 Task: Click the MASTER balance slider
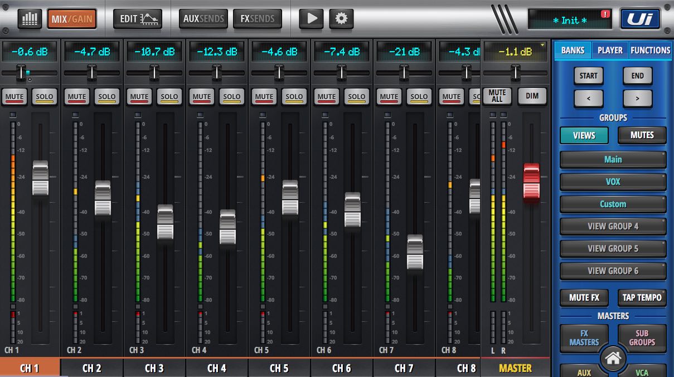[x=516, y=72]
